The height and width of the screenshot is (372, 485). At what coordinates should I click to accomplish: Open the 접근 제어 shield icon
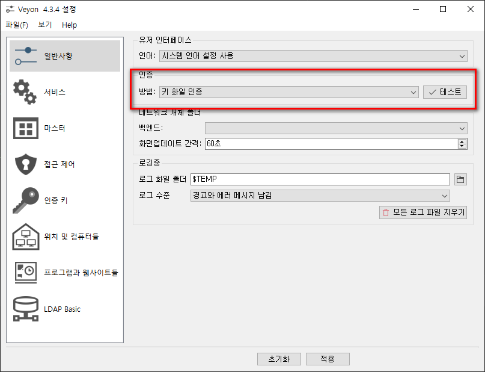pos(26,164)
